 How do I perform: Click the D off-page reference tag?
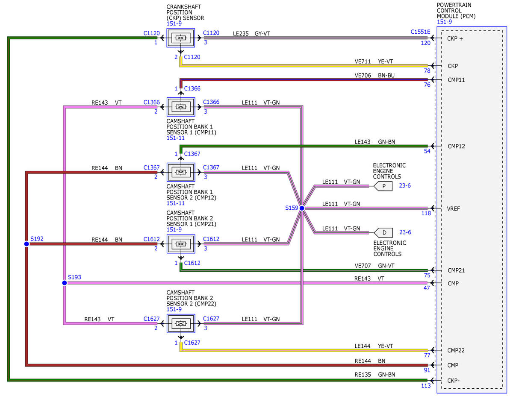point(383,233)
